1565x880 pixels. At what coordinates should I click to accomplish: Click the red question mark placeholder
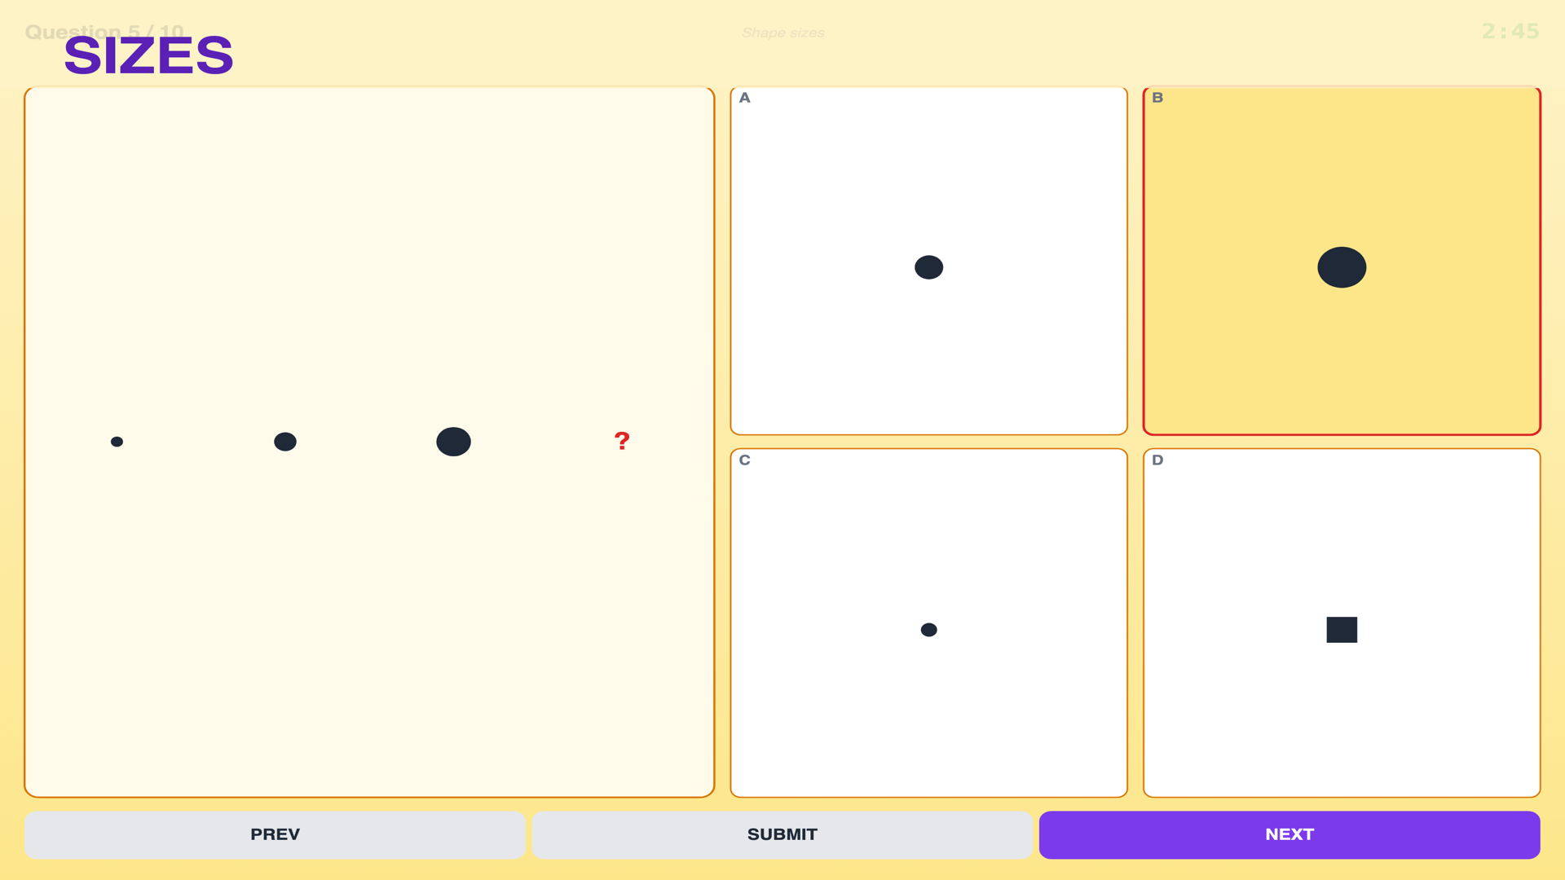tap(622, 441)
